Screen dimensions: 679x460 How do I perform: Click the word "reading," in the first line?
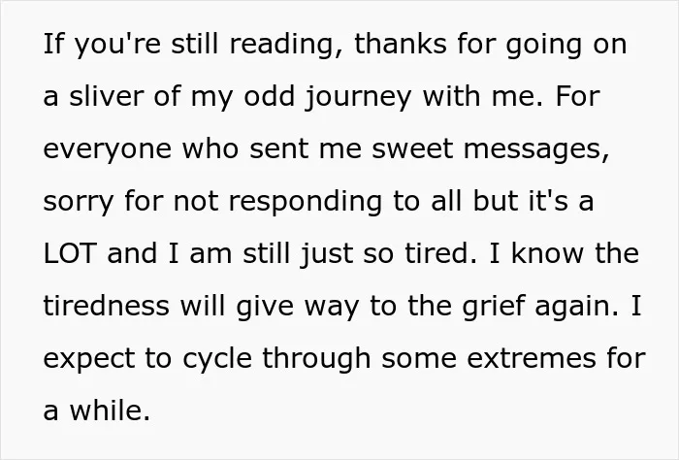point(286,45)
